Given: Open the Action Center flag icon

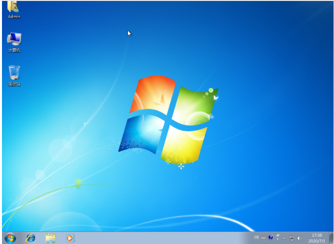Looking at the screenshot, I should pyautogui.click(x=284, y=238).
